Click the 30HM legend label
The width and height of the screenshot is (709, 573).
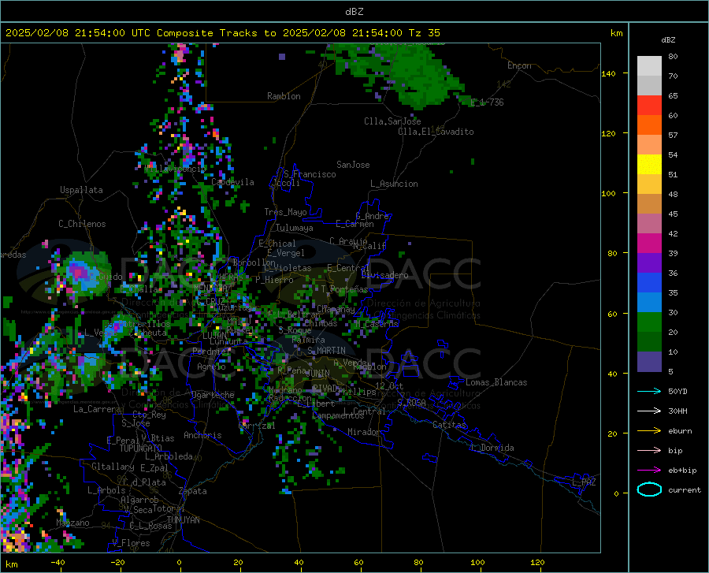[x=677, y=411]
